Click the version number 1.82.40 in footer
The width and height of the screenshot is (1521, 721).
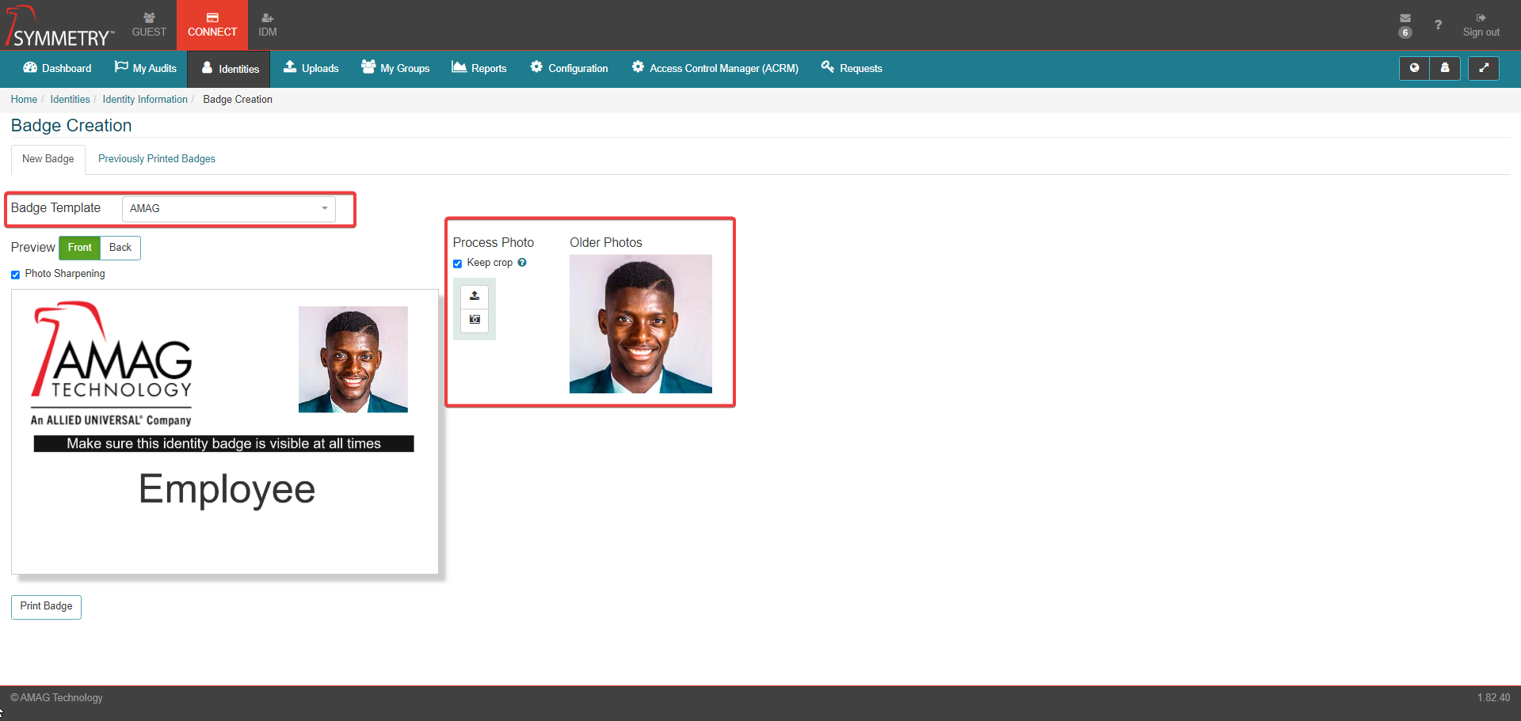pos(1493,698)
